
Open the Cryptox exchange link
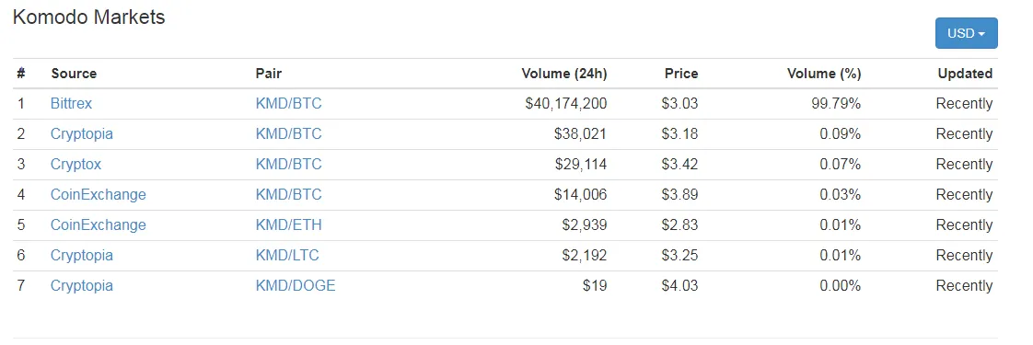[x=75, y=164]
